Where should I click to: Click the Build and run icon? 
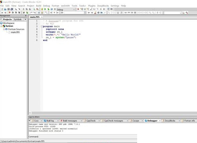click(x=48, y=9)
